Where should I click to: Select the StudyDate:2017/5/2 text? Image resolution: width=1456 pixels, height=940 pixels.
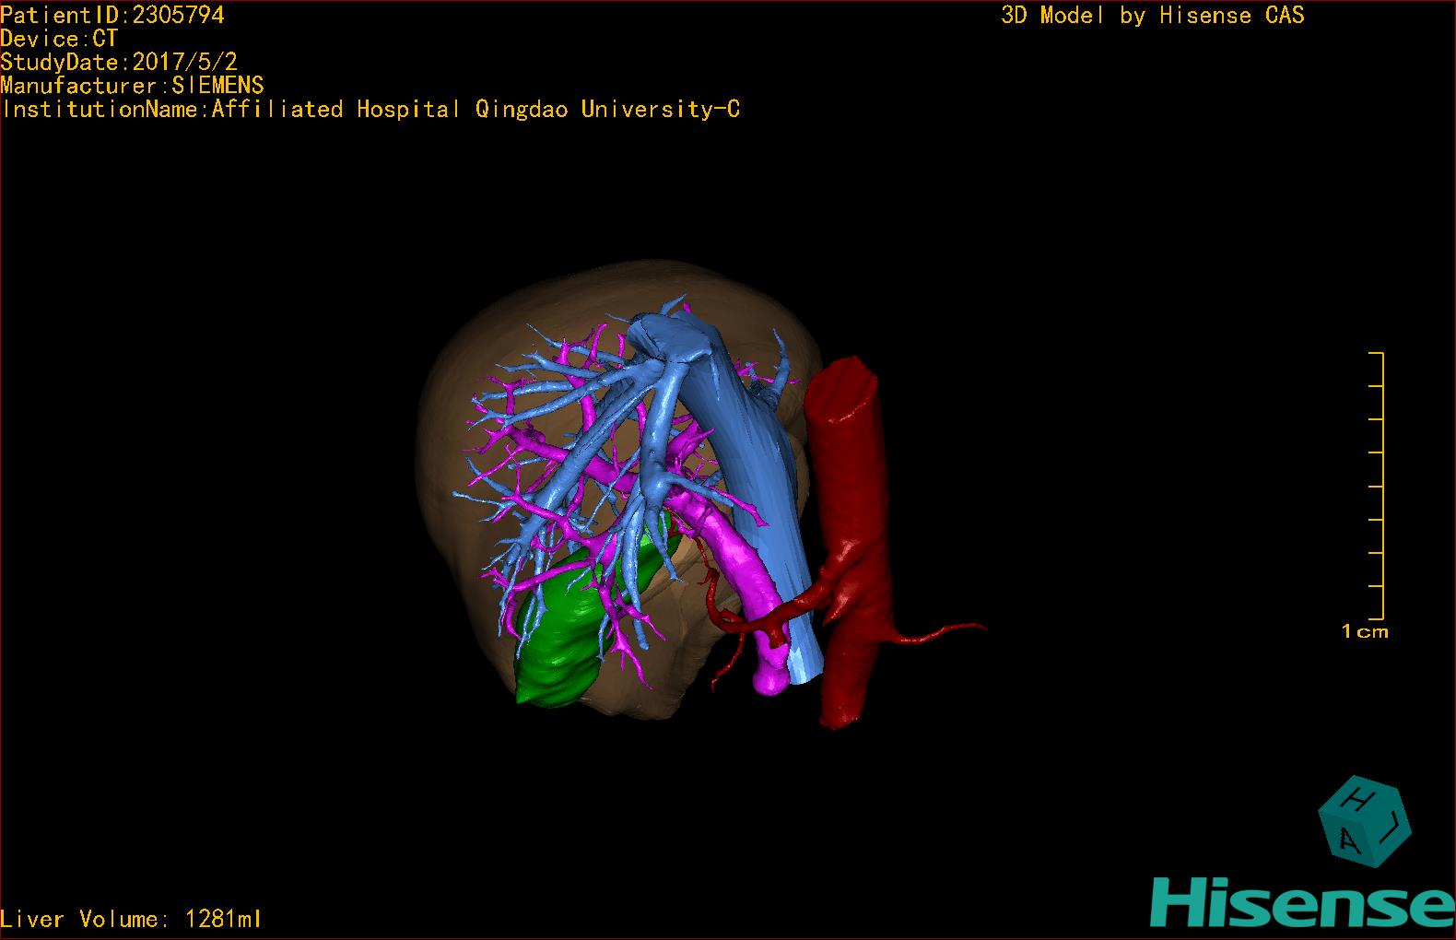pyautogui.click(x=119, y=62)
